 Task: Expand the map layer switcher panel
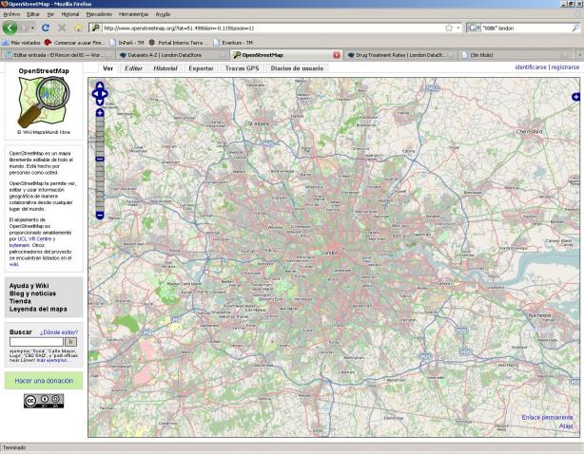coord(575,97)
